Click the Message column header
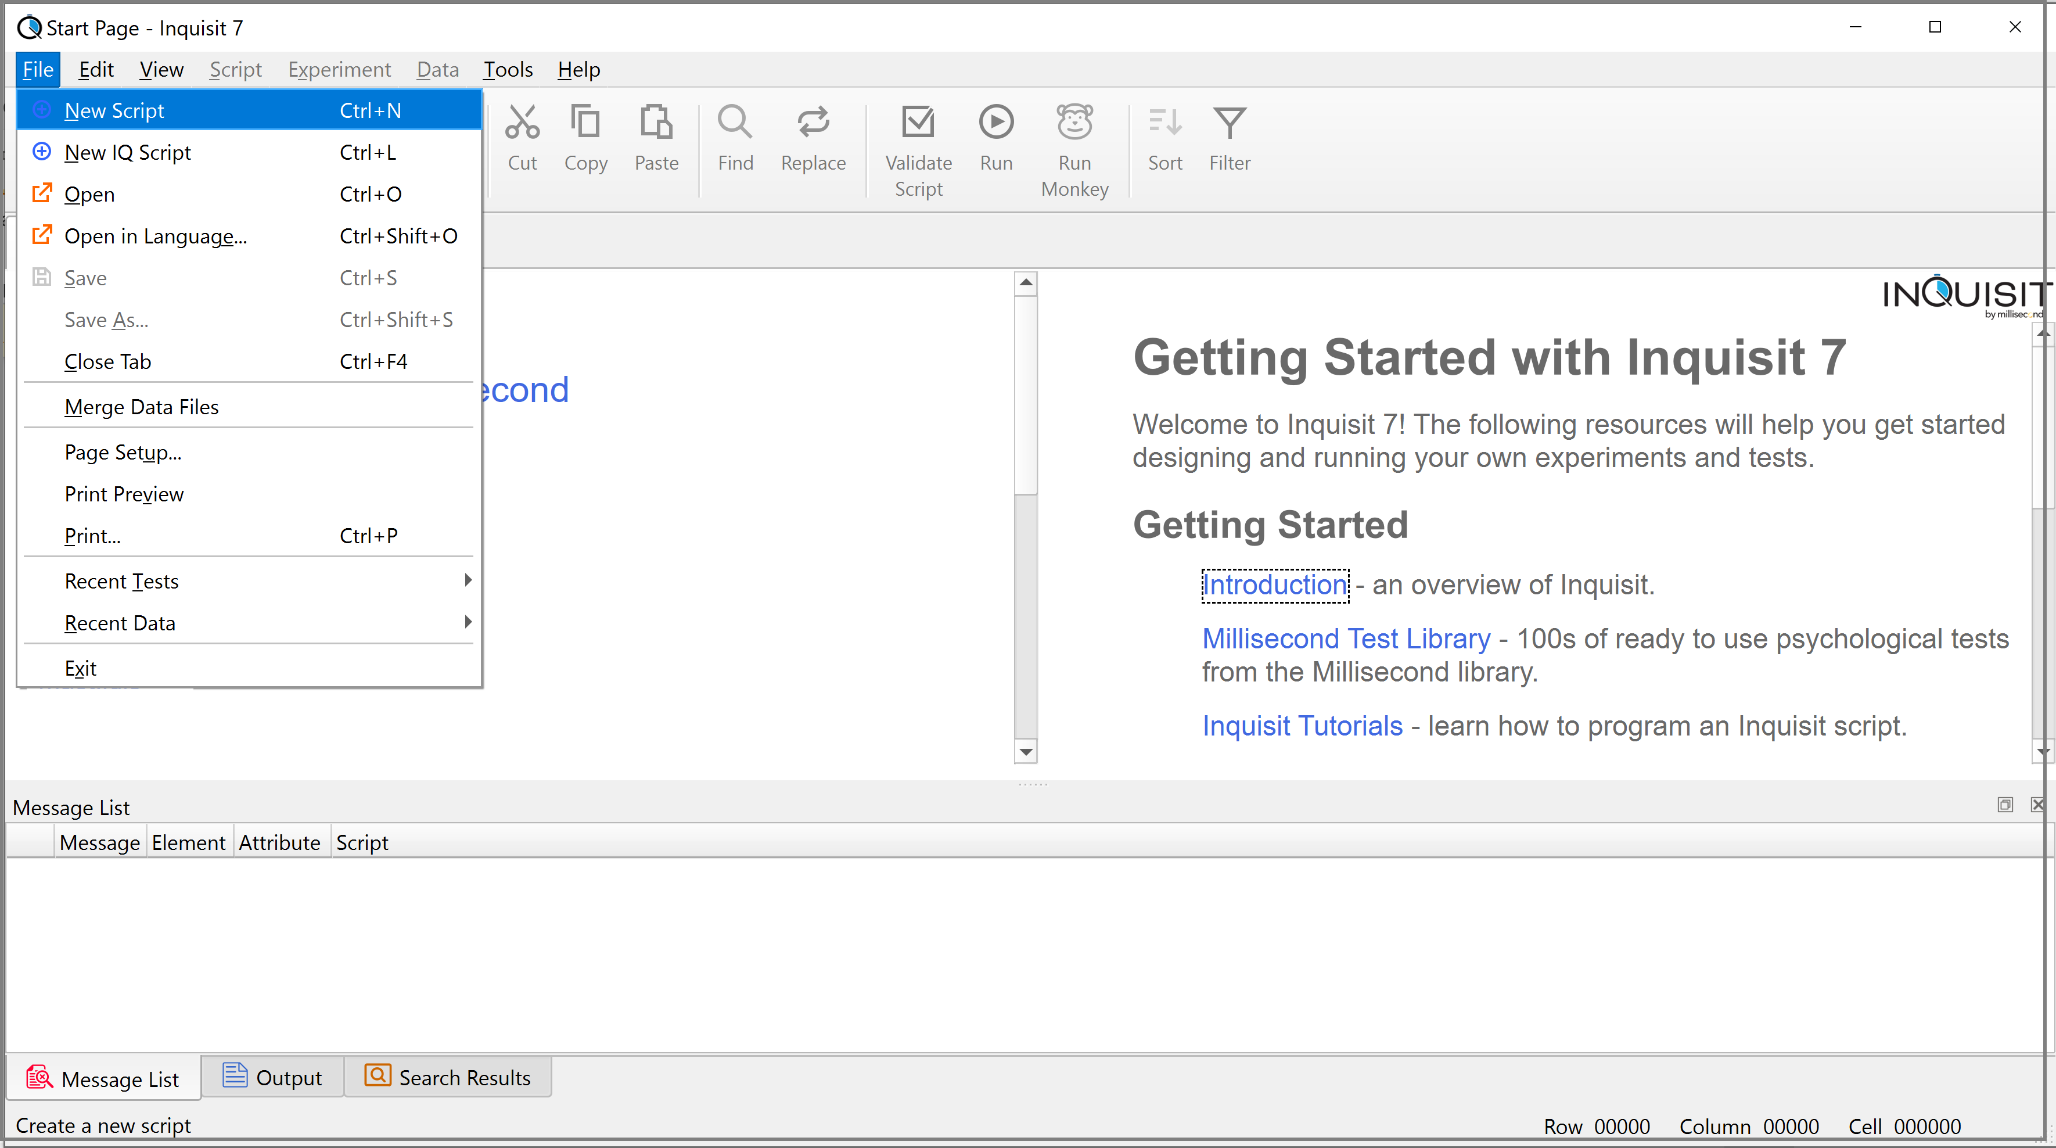Screen dimensions: 2056x1148 click(x=100, y=841)
